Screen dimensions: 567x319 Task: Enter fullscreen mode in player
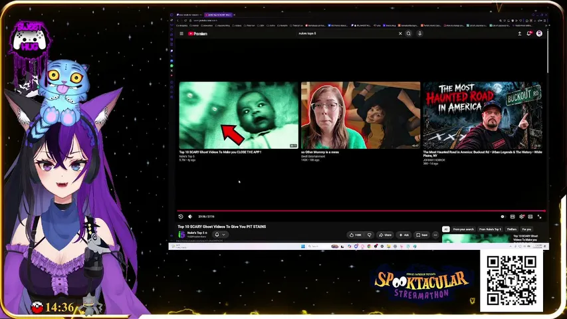(540, 217)
